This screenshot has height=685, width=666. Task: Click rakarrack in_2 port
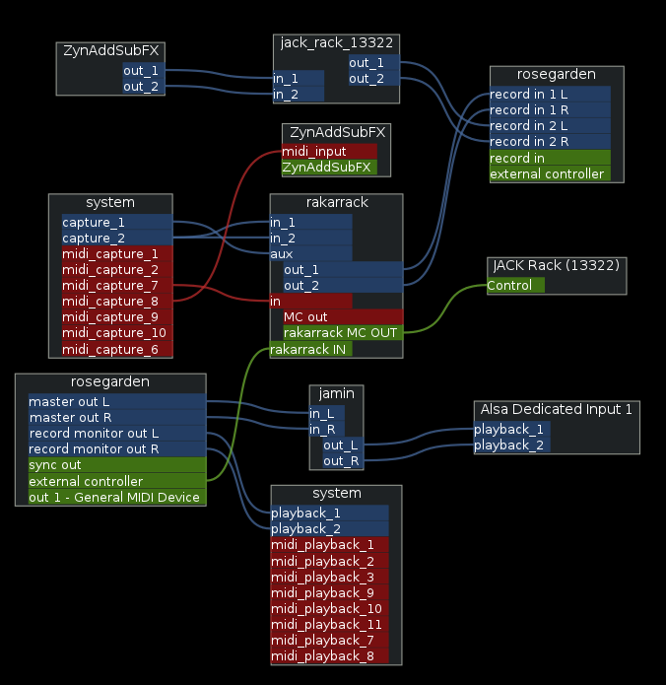click(x=311, y=238)
